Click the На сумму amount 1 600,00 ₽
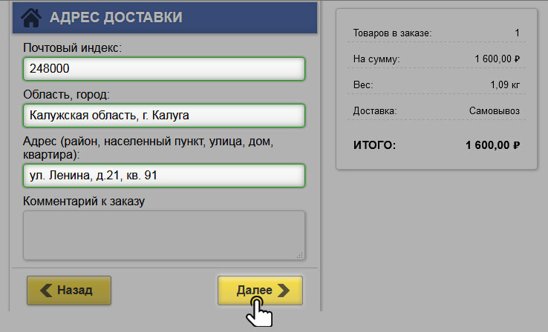Viewport: 548px width, 332px height. click(496, 59)
